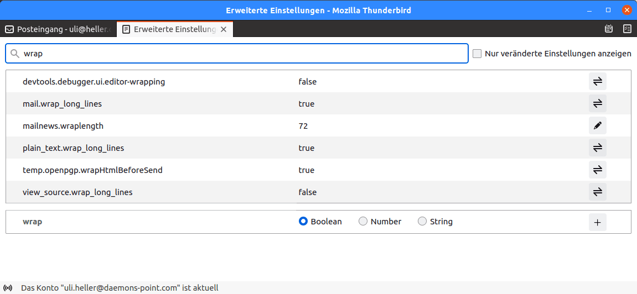The height and width of the screenshot is (294, 637).
Task: Click the connection status icon in status bar
Action: tap(8, 288)
